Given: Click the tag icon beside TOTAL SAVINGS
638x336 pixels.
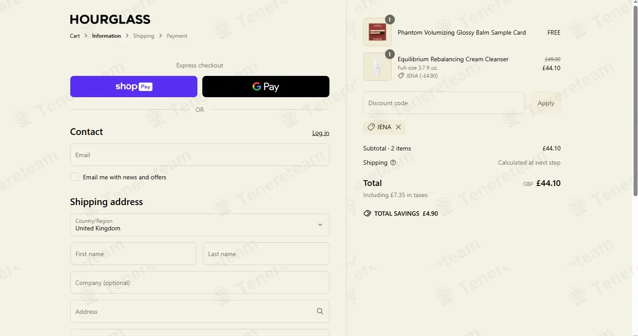Looking at the screenshot, I should [367, 213].
